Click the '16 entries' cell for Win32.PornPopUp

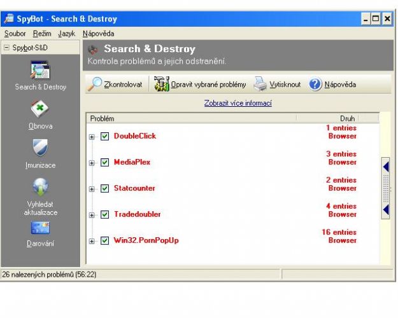[x=339, y=232]
